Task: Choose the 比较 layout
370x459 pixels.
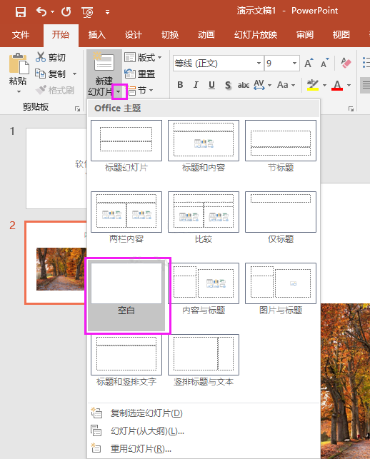Action: [x=204, y=218]
